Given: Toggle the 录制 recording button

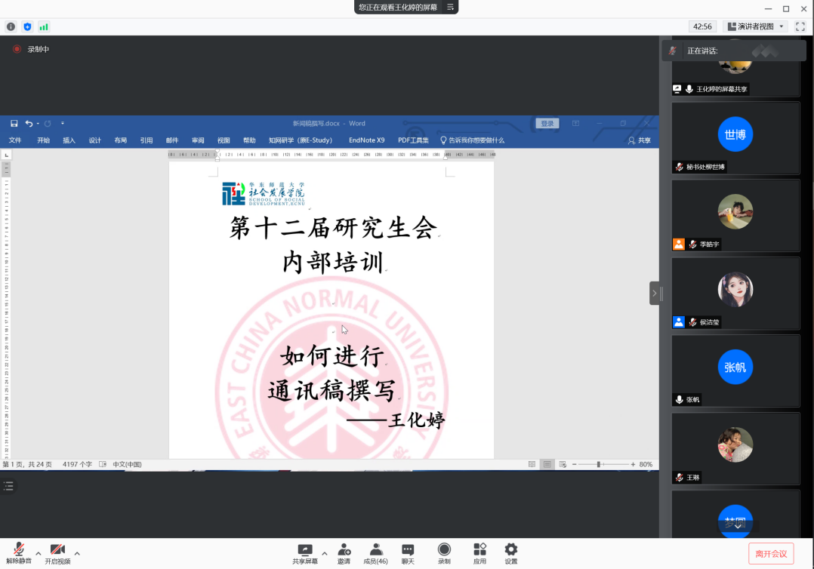Looking at the screenshot, I should coord(444,553).
